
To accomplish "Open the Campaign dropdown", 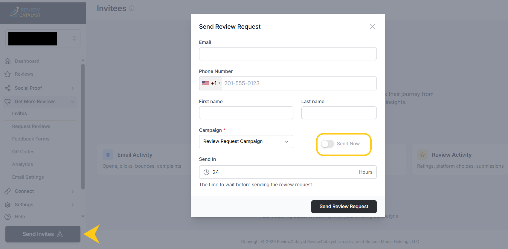I will pos(246,141).
